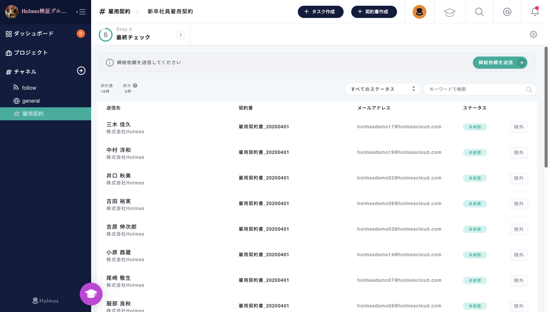548x312 pixels.
Task: Exclude 三木 佳久 with 除外 button
Action: tap(519, 127)
